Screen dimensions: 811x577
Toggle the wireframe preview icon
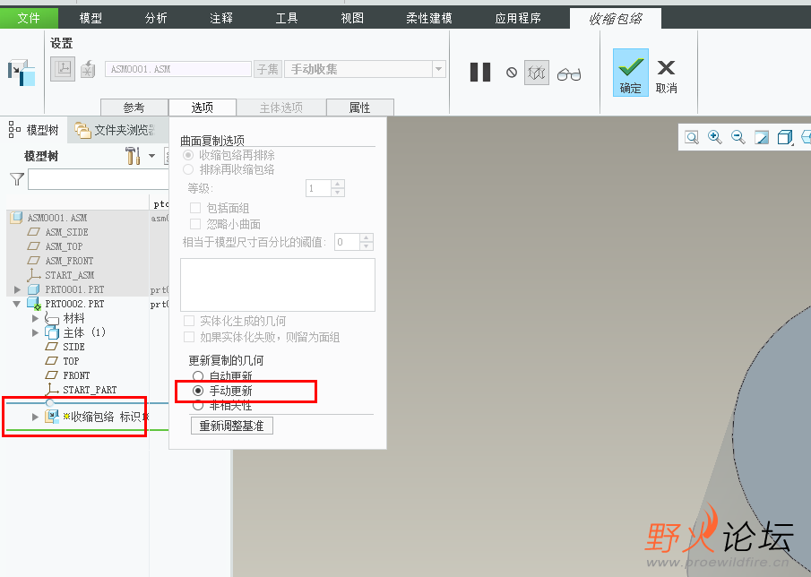[537, 73]
